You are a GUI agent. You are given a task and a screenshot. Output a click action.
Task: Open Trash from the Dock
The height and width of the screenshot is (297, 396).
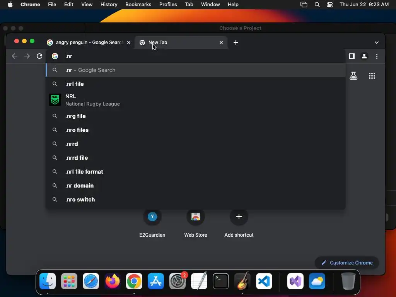point(348,281)
